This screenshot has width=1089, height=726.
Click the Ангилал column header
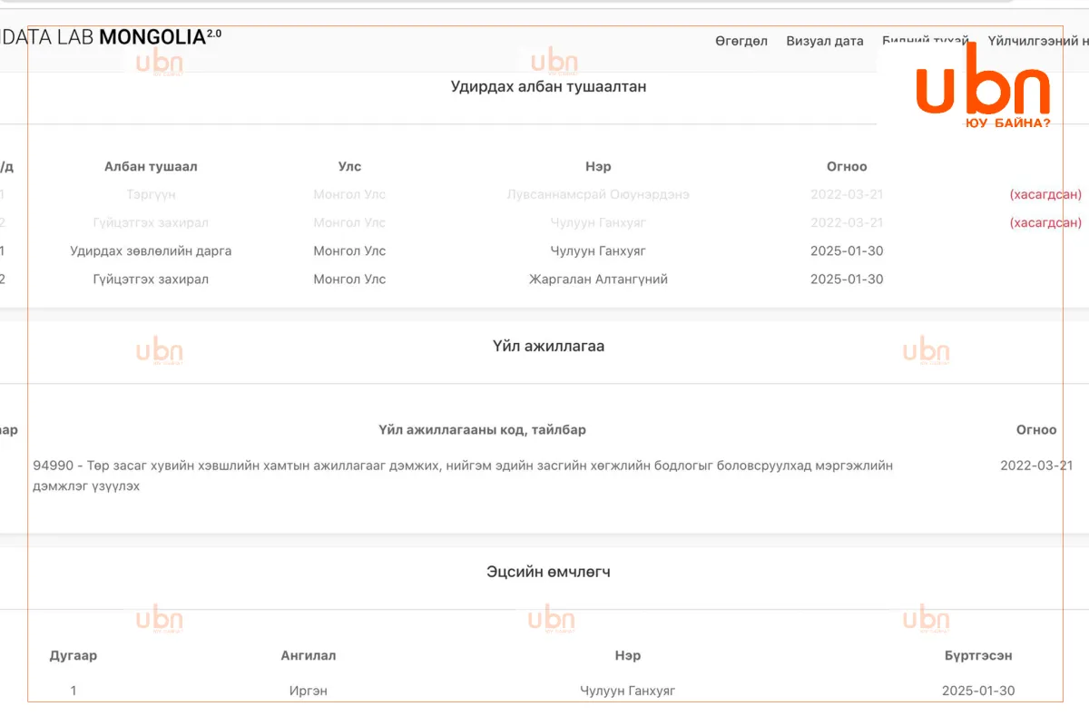(x=309, y=655)
